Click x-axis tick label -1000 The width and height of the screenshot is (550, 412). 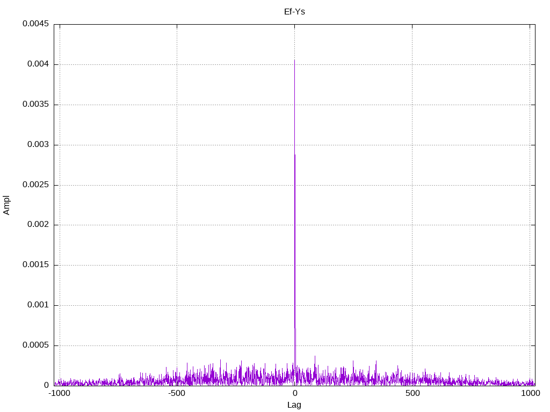(x=60, y=393)
